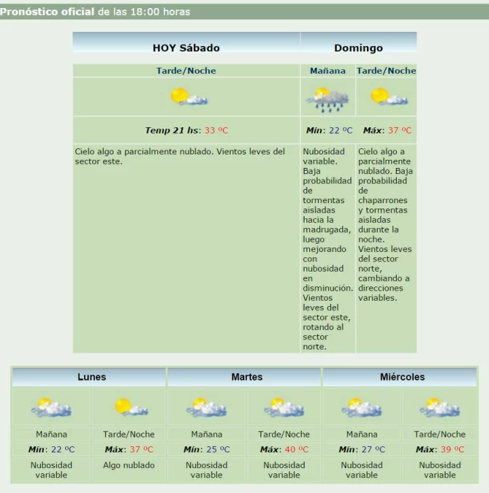489x493 pixels.
Task: Click the Martes Mañana cloudy icon
Action: 206,408
